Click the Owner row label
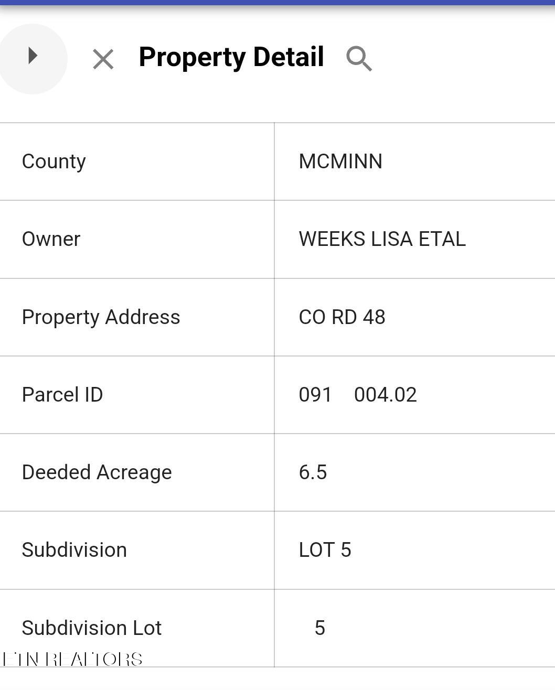This screenshot has width=555, height=690. coord(51,239)
